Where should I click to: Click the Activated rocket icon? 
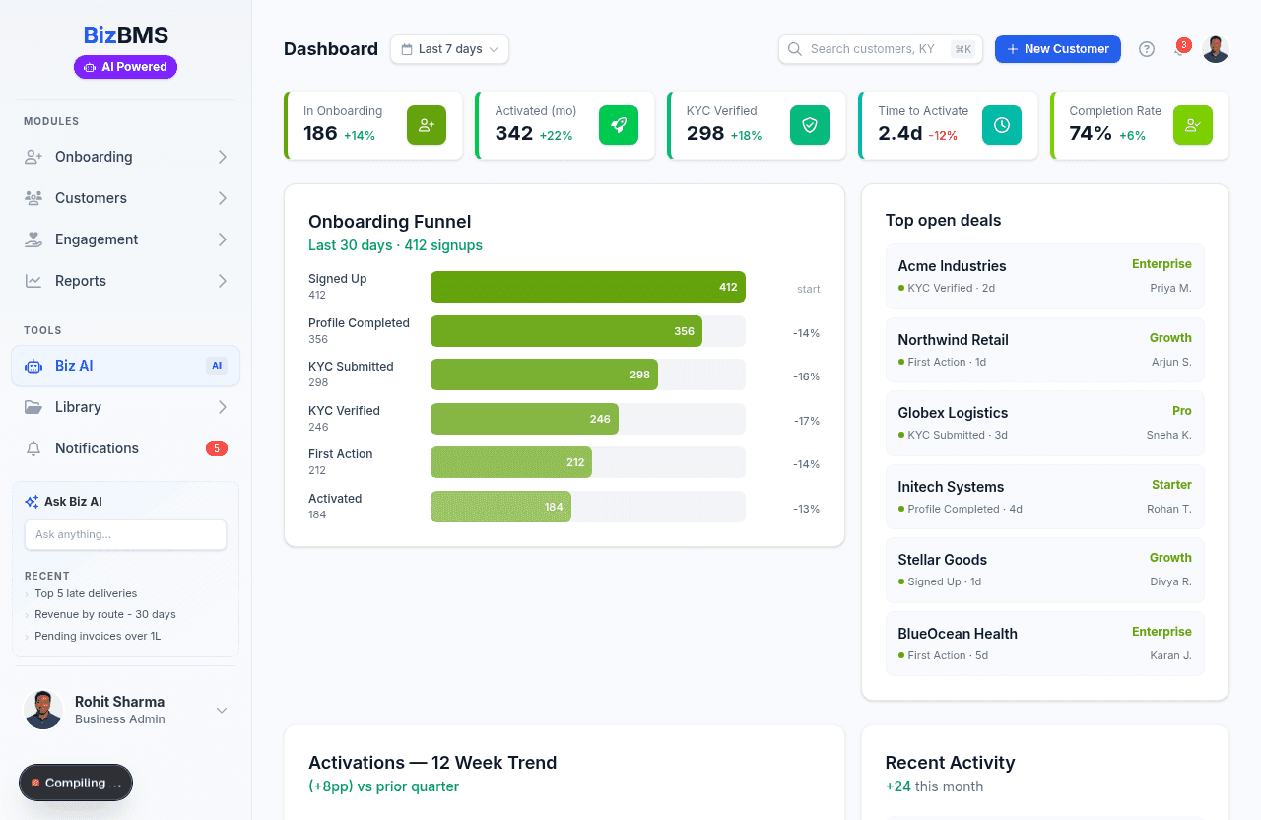click(618, 125)
